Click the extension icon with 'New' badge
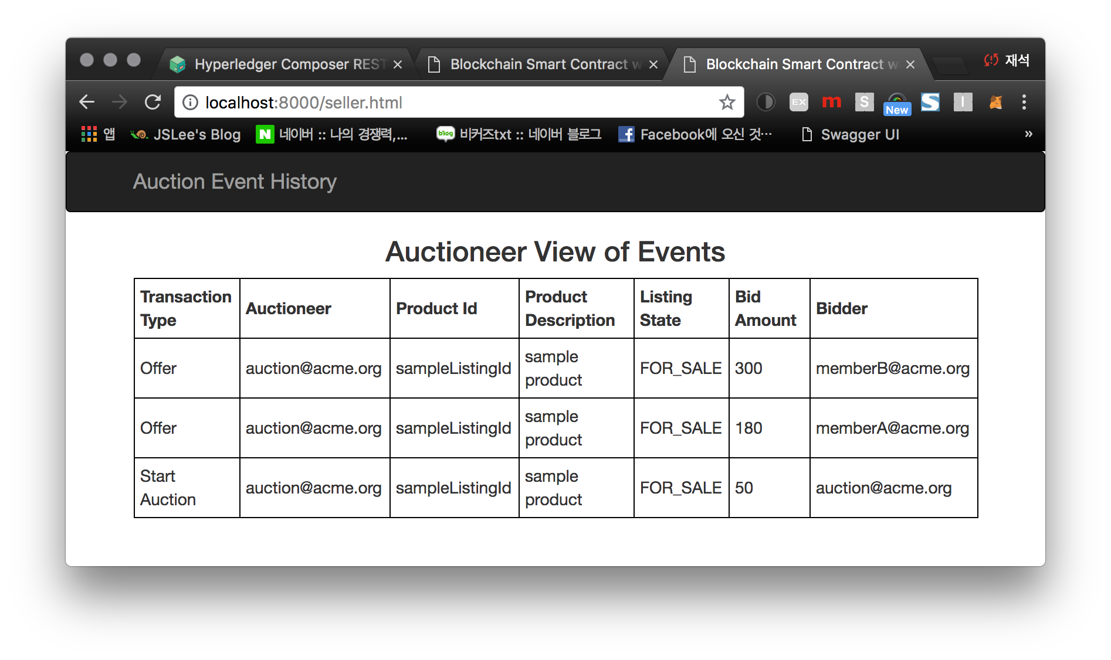Image resolution: width=1111 pixels, height=660 pixels. tap(897, 101)
